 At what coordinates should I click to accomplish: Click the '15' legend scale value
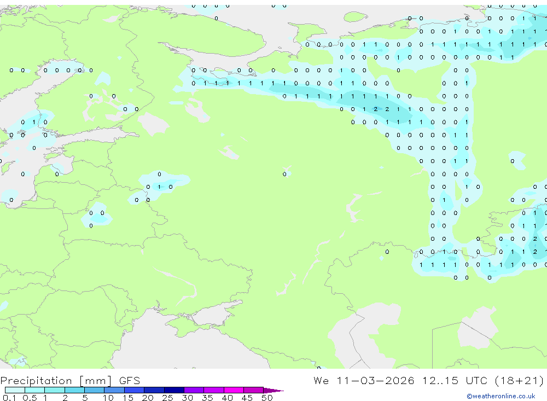[127, 398]
